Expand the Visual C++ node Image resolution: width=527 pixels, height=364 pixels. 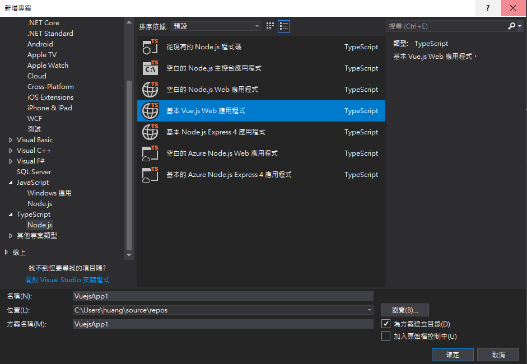(11, 151)
